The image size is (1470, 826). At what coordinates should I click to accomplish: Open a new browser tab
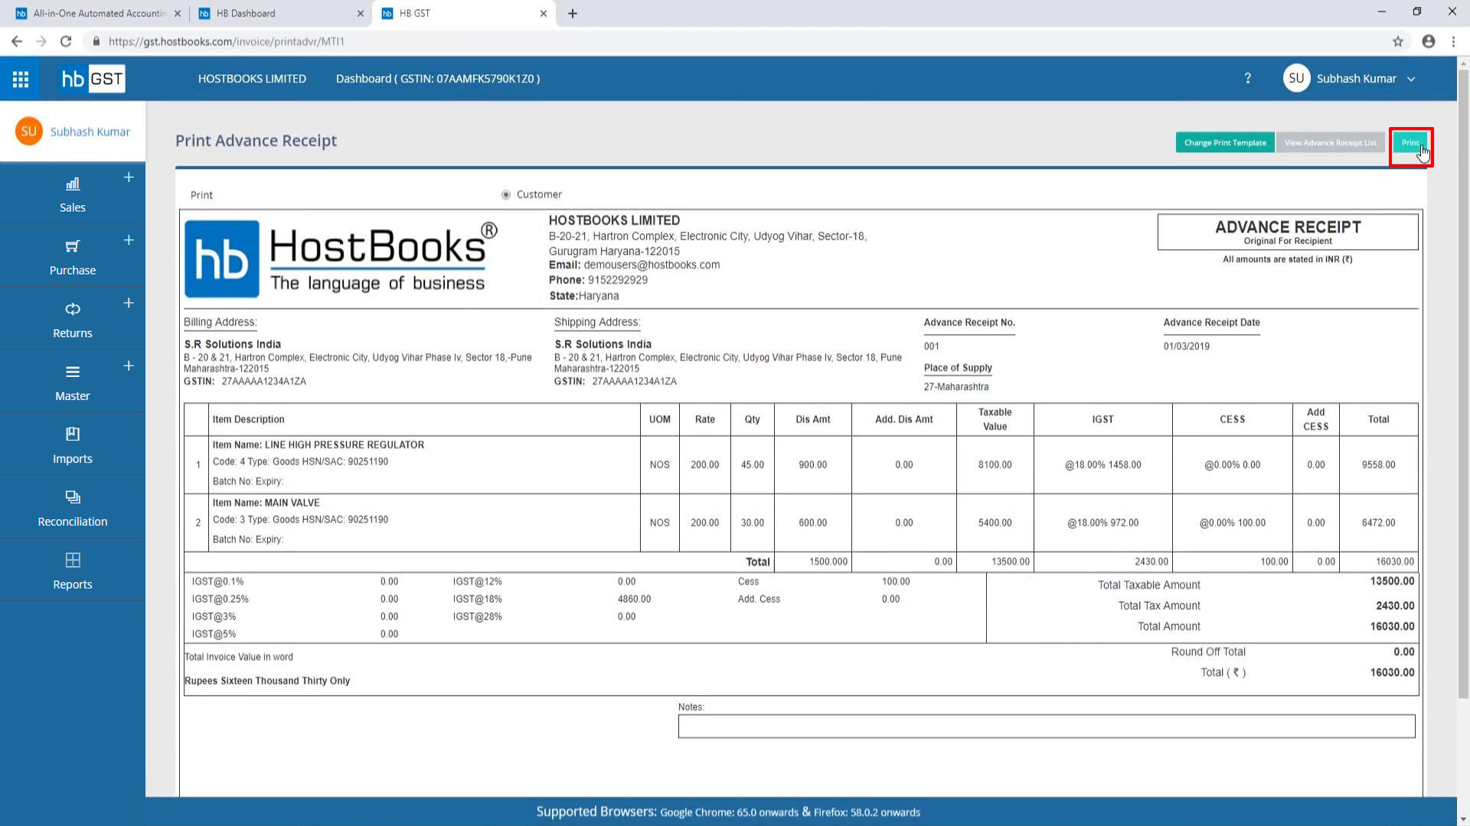tap(573, 14)
